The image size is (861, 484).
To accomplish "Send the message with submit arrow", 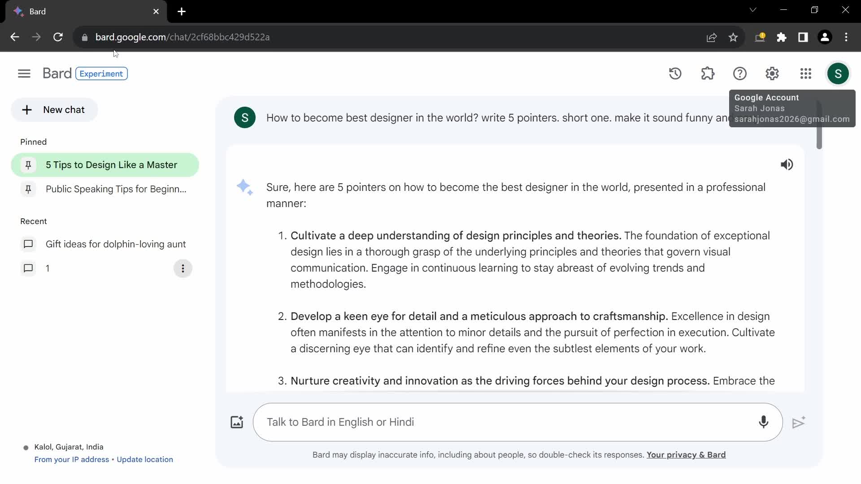I will pyautogui.click(x=799, y=422).
